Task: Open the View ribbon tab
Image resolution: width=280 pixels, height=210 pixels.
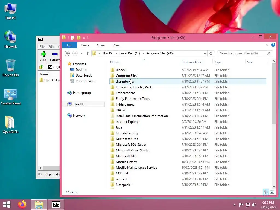Action: [116, 45]
